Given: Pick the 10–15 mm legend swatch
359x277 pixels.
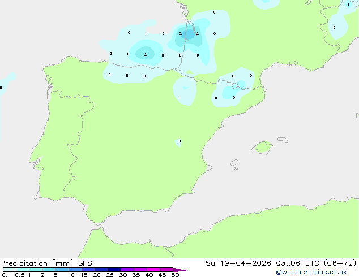Looking at the screenshot, I should [75, 270].
